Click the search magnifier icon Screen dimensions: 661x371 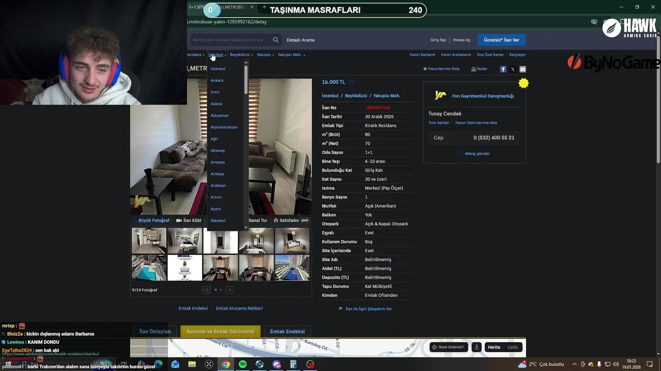(x=276, y=40)
